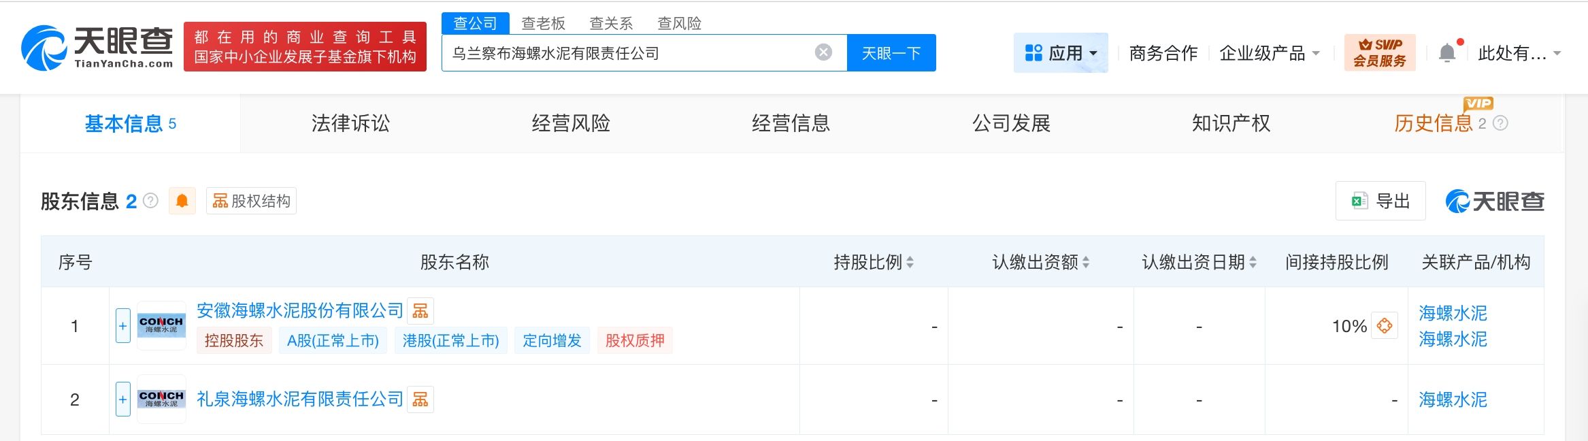The image size is (1588, 441).
Task: Click the company search input field
Action: coord(626,53)
